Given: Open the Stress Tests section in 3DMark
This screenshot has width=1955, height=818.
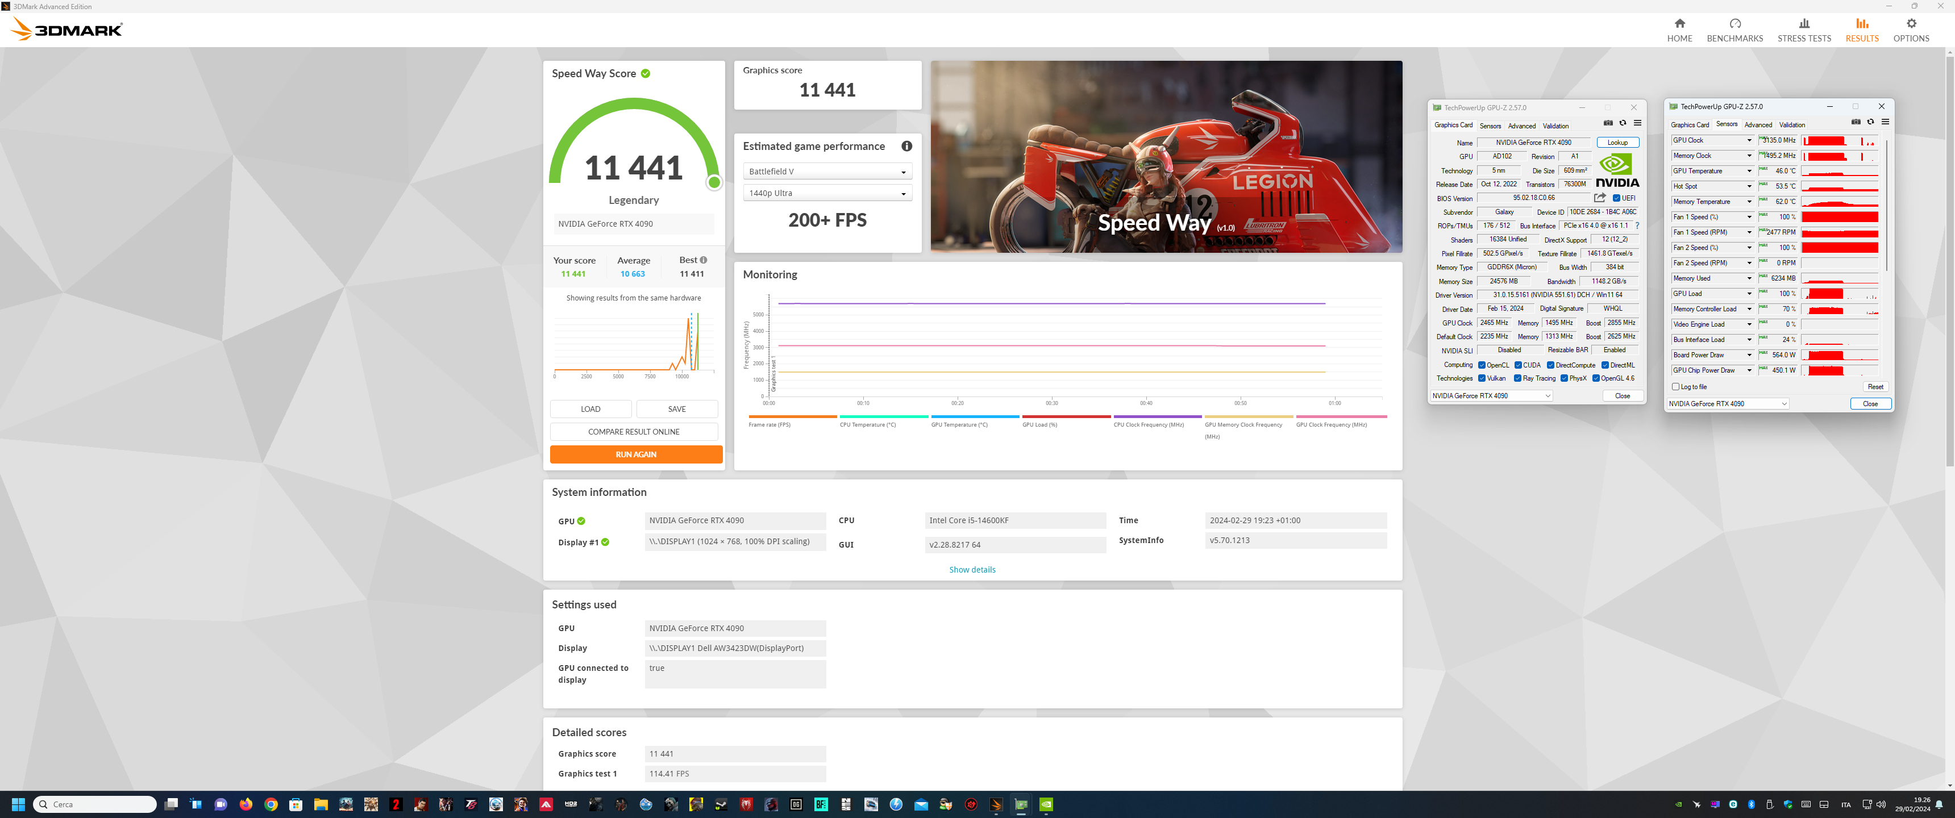Looking at the screenshot, I should tap(1803, 30).
